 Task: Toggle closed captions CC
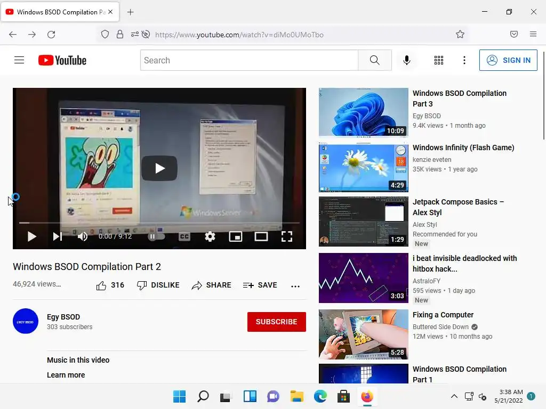(184, 236)
